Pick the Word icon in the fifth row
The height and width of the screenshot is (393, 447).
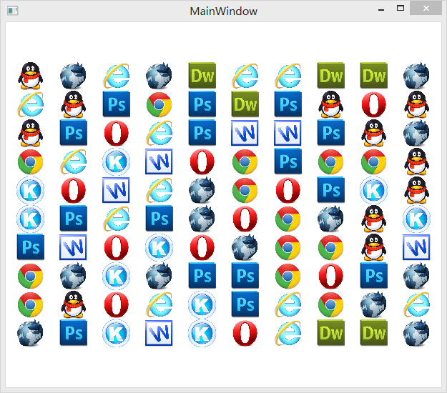(x=117, y=190)
